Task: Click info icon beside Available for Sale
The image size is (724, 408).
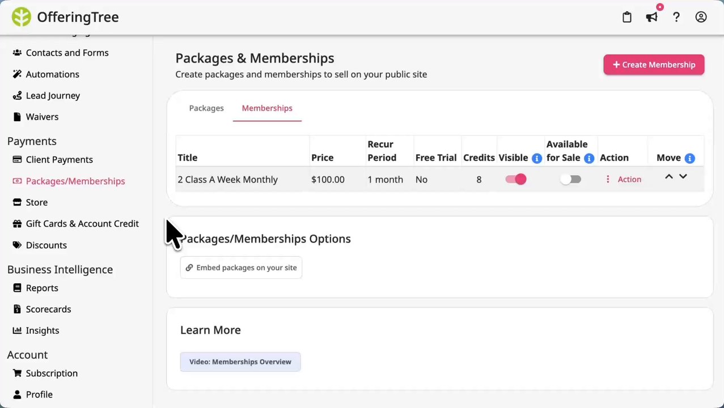Action: 589,158
